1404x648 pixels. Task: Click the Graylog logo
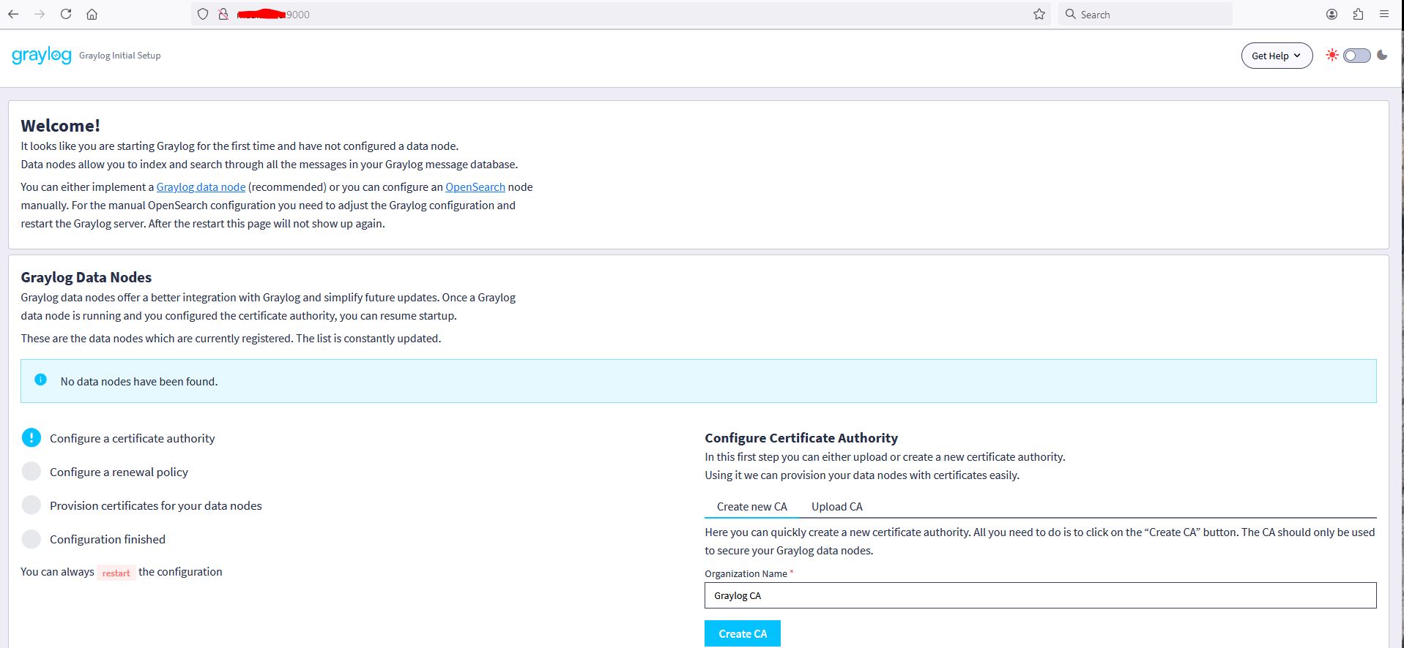click(42, 56)
